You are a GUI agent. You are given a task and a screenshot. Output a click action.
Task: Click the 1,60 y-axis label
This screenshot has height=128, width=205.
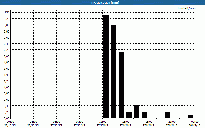(x=7, y=69)
